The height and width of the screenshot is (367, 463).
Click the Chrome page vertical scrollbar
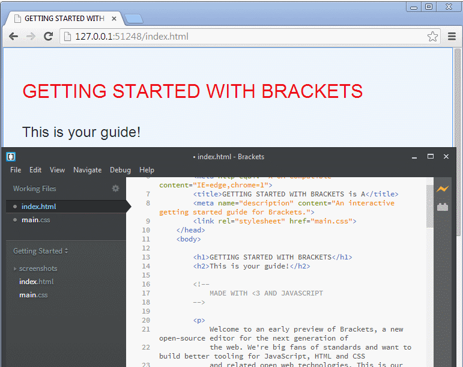click(x=458, y=142)
